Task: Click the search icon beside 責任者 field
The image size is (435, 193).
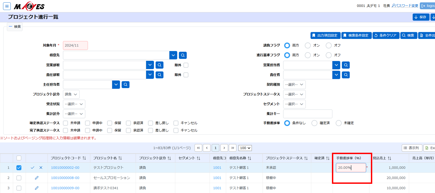Action: pos(346,75)
